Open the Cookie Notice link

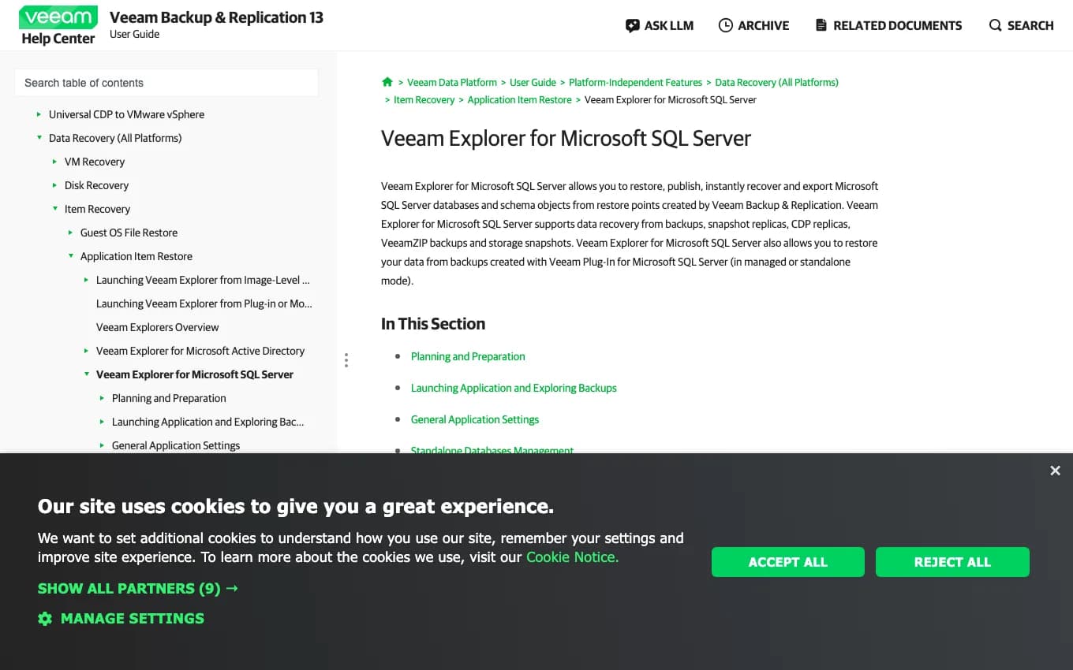tap(572, 557)
